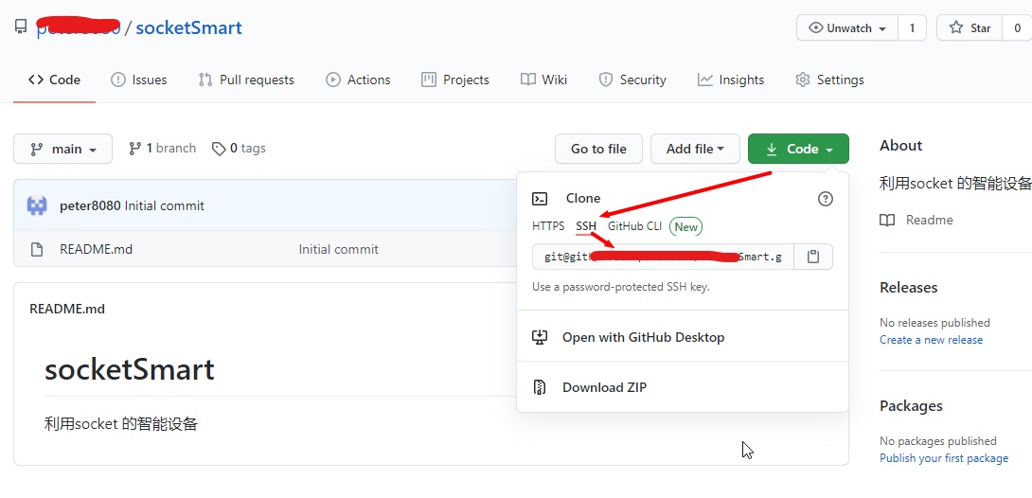Click the star count 0
Viewport: 1032px width, 498px height.
coord(1017,27)
